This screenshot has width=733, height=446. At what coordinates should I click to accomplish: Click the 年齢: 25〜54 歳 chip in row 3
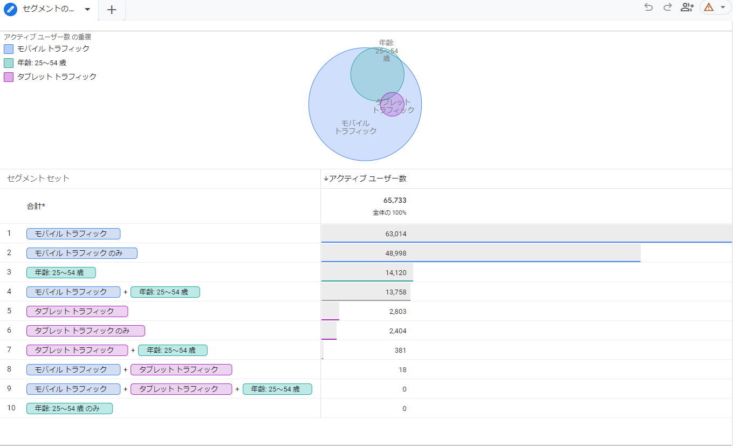coord(61,272)
